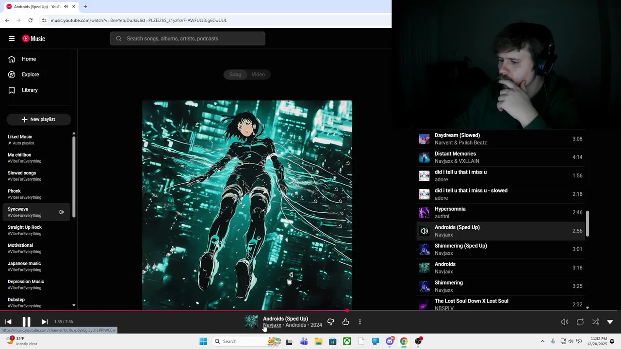The image size is (621, 349).
Task: Click the down arrow of sidebar scrollbar
Action: tap(74, 305)
